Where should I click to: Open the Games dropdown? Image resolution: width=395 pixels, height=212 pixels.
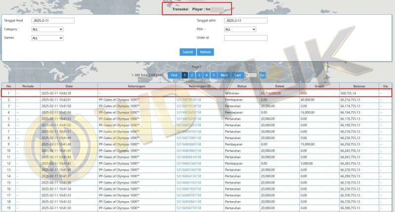click(47, 38)
